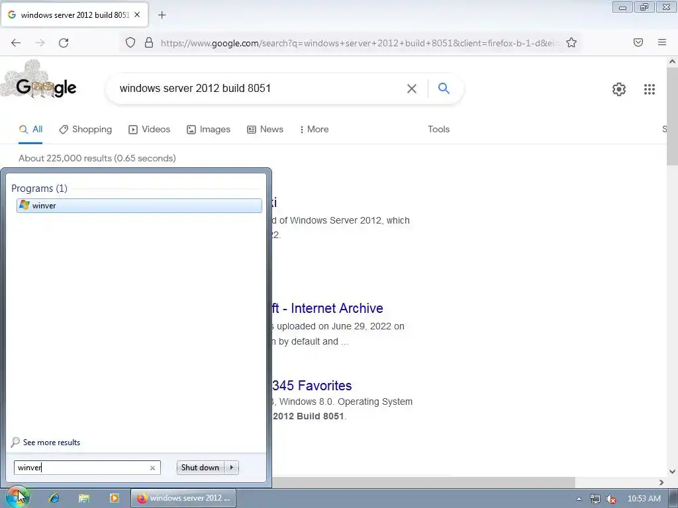
Task: Open the Google apps grid
Action: pos(649,89)
